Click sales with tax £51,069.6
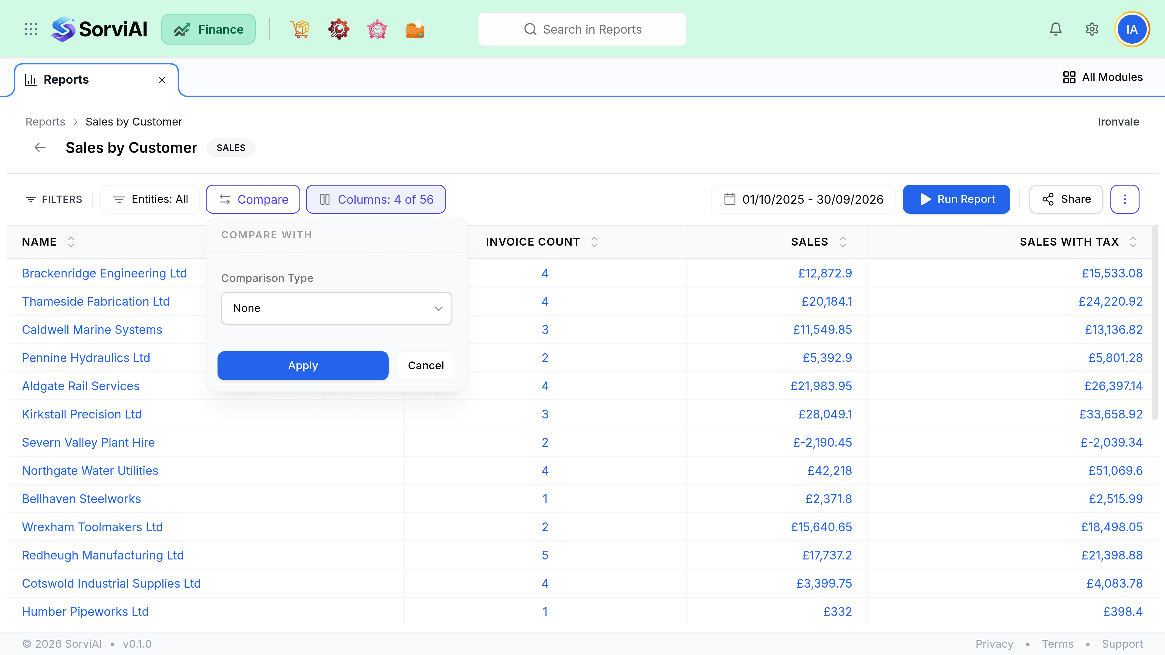1165x655 pixels. tap(1115, 471)
